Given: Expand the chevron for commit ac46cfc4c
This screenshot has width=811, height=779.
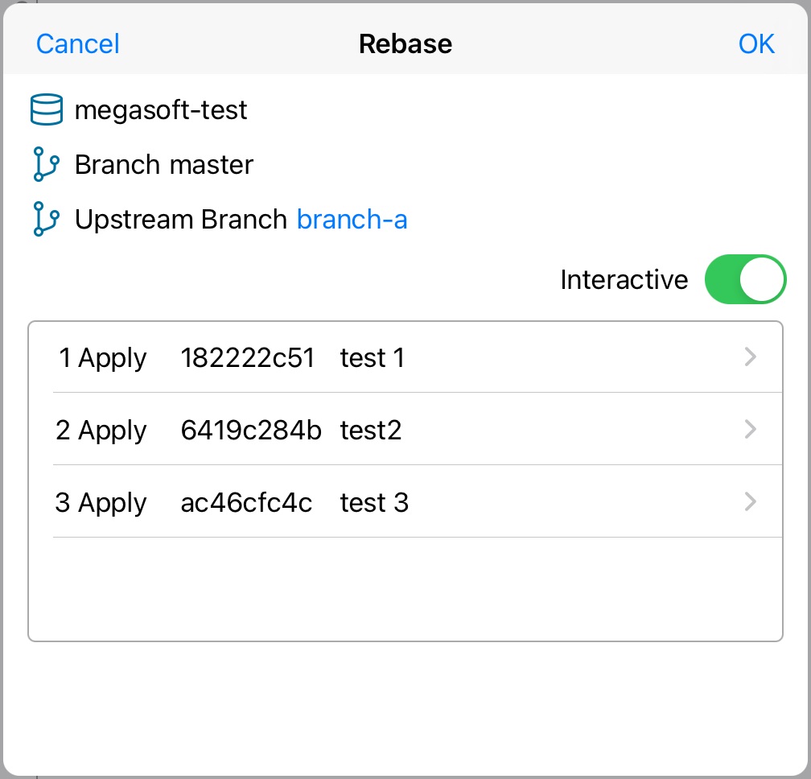Looking at the screenshot, I should (x=749, y=502).
